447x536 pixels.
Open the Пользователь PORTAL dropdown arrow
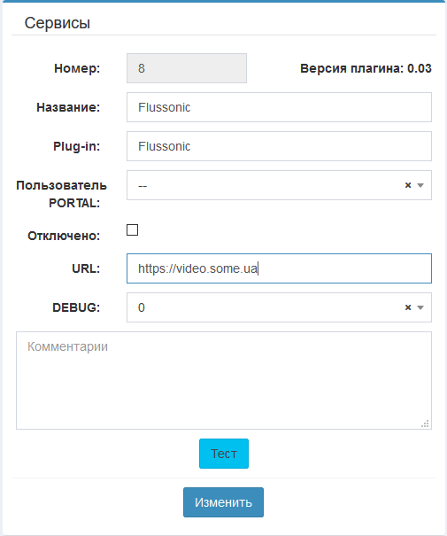(420, 185)
